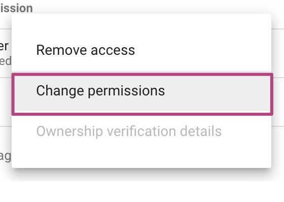The width and height of the screenshot is (284, 202).
Task: Click the partially hidden 'er' text behind the menu
Action: (4, 46)
